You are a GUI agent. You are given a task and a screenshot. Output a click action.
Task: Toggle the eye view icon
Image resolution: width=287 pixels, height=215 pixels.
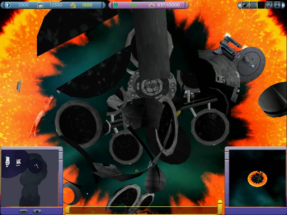[253, 5]
